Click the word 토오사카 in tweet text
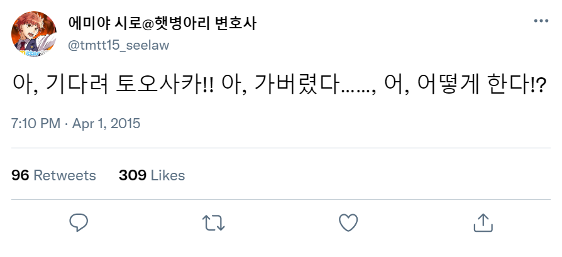 point(158,84)
